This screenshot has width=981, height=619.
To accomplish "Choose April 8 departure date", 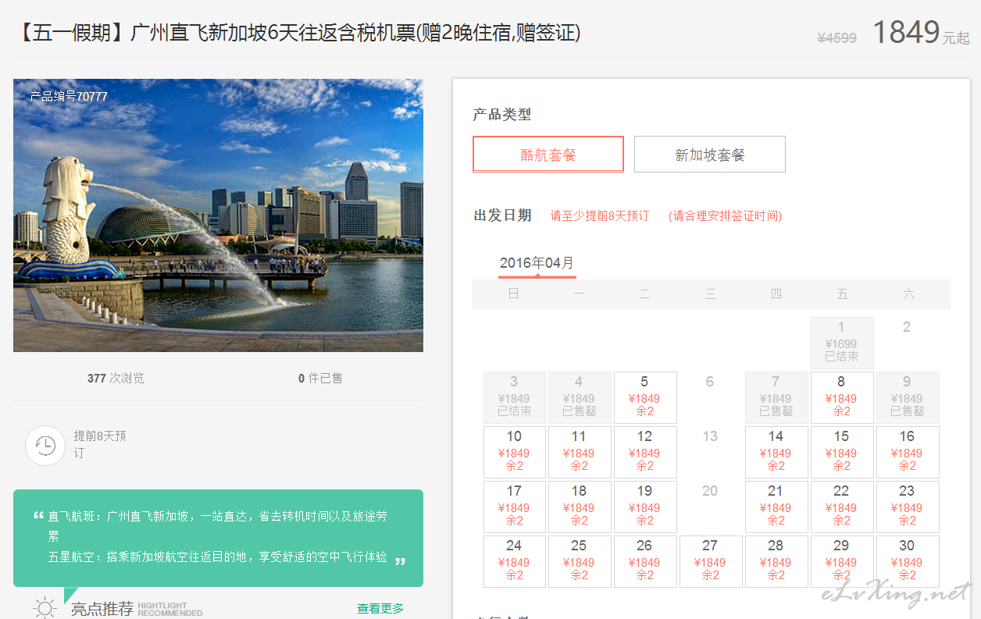I will pos(842,397).
